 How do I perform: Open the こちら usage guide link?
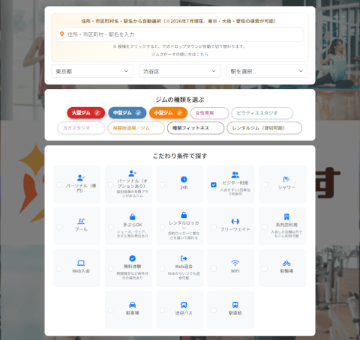point(202,54)
